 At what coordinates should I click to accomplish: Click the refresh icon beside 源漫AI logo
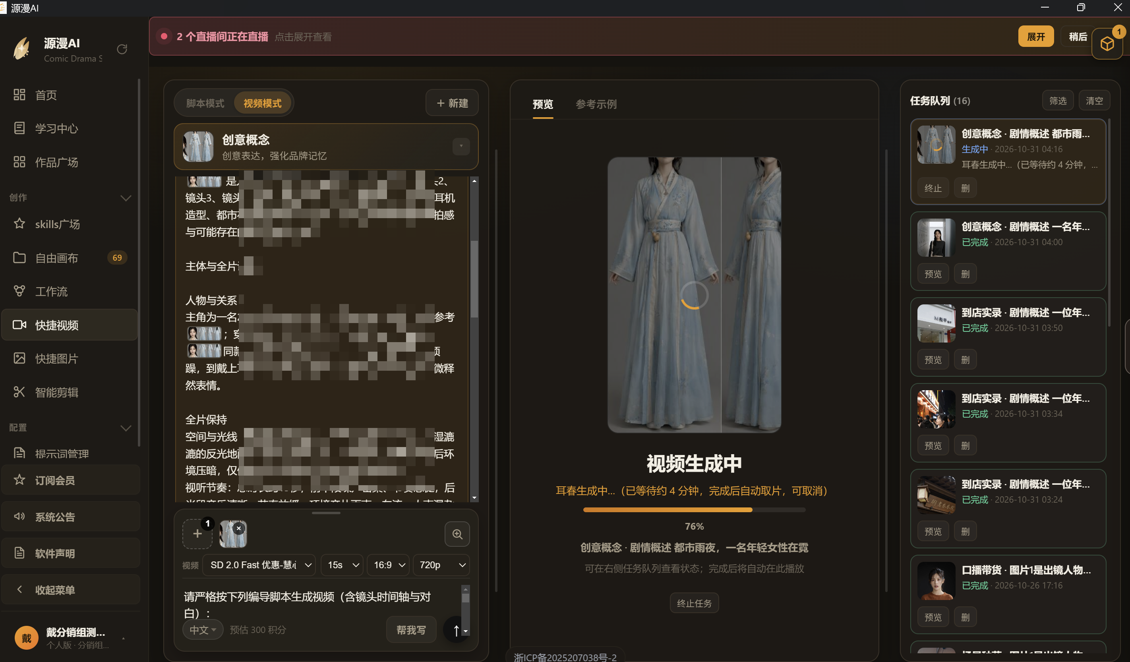click(x=122, y=49)
